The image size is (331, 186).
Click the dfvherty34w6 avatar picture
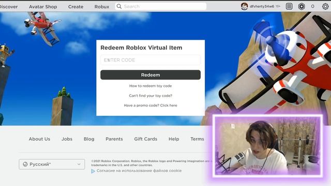pos(244,6)
